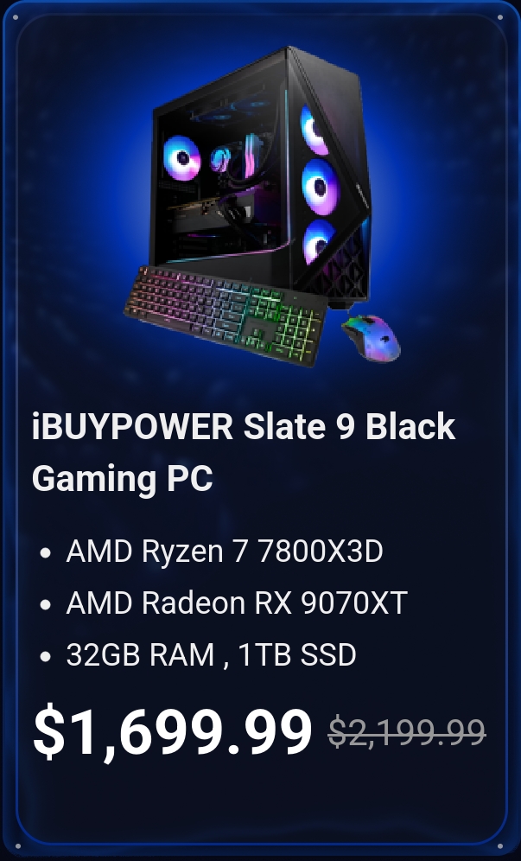This screenshot has height=861, width=521.
Task: Click the crossed-out $2,199.99 original price
Action: pos(407,732)
